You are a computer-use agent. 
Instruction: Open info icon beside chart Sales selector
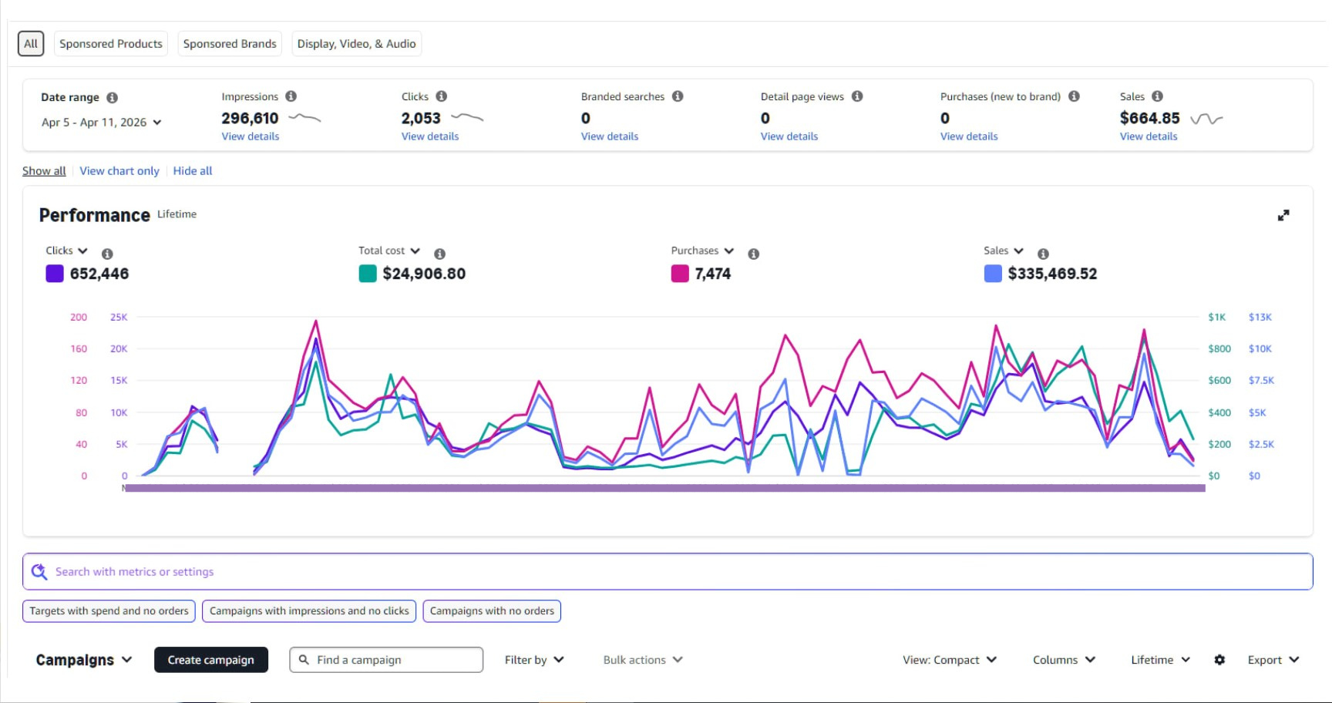pyautogui.click(x=1043, y=254)
